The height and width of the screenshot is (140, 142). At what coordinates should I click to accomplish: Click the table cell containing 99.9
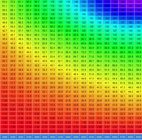(x=53, y=18)
